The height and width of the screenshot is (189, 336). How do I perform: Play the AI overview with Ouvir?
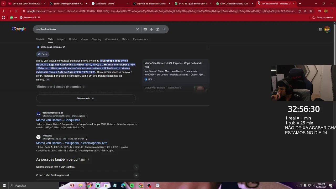42,54
